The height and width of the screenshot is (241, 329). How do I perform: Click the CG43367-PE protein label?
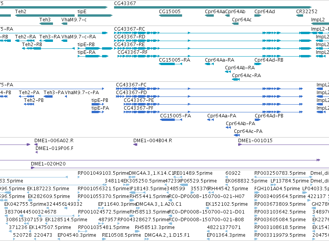coord(139,100)
